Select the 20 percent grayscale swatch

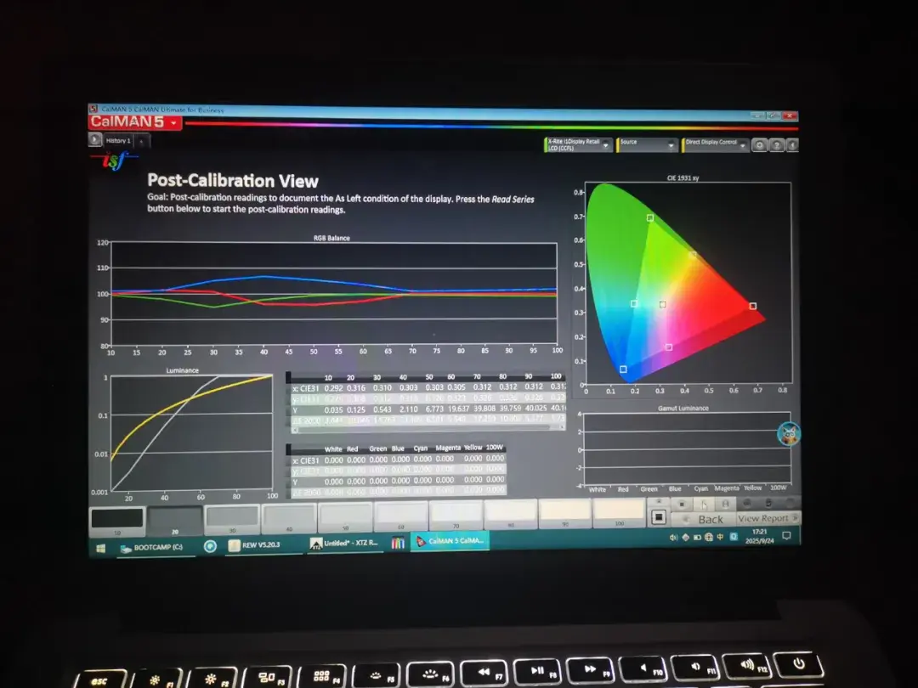pos(174,521)
